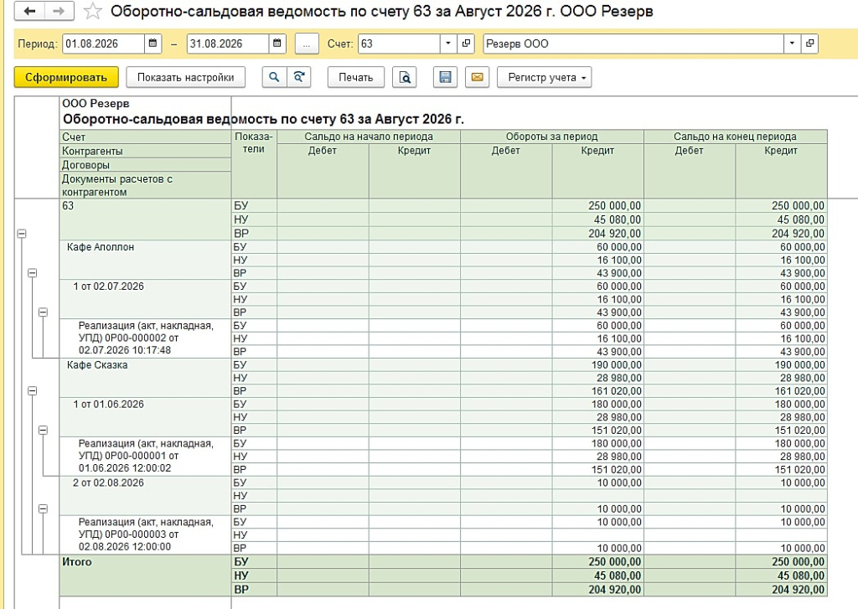Screen dimensions: 858x609
Task: Collapse contract 1 от 02.07.2026 group
Action: click(43, 312)
